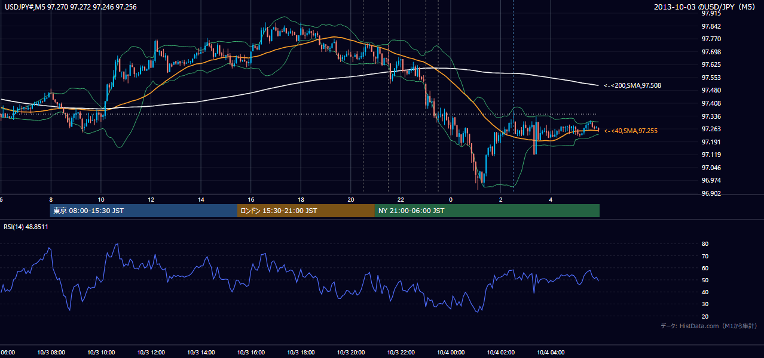Screen dimensions: 764x358
Task: Click hour tick 8 under the price chart
Action: (51, 199)
